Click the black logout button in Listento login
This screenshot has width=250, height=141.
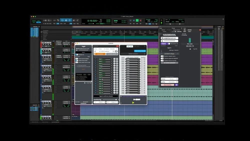(x=83, y=52)
